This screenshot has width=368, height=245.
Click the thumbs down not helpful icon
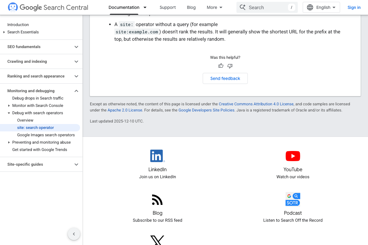230,66
